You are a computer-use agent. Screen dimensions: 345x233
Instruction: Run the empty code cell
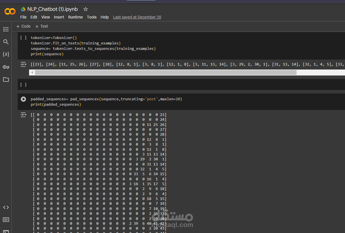(23, 85)
